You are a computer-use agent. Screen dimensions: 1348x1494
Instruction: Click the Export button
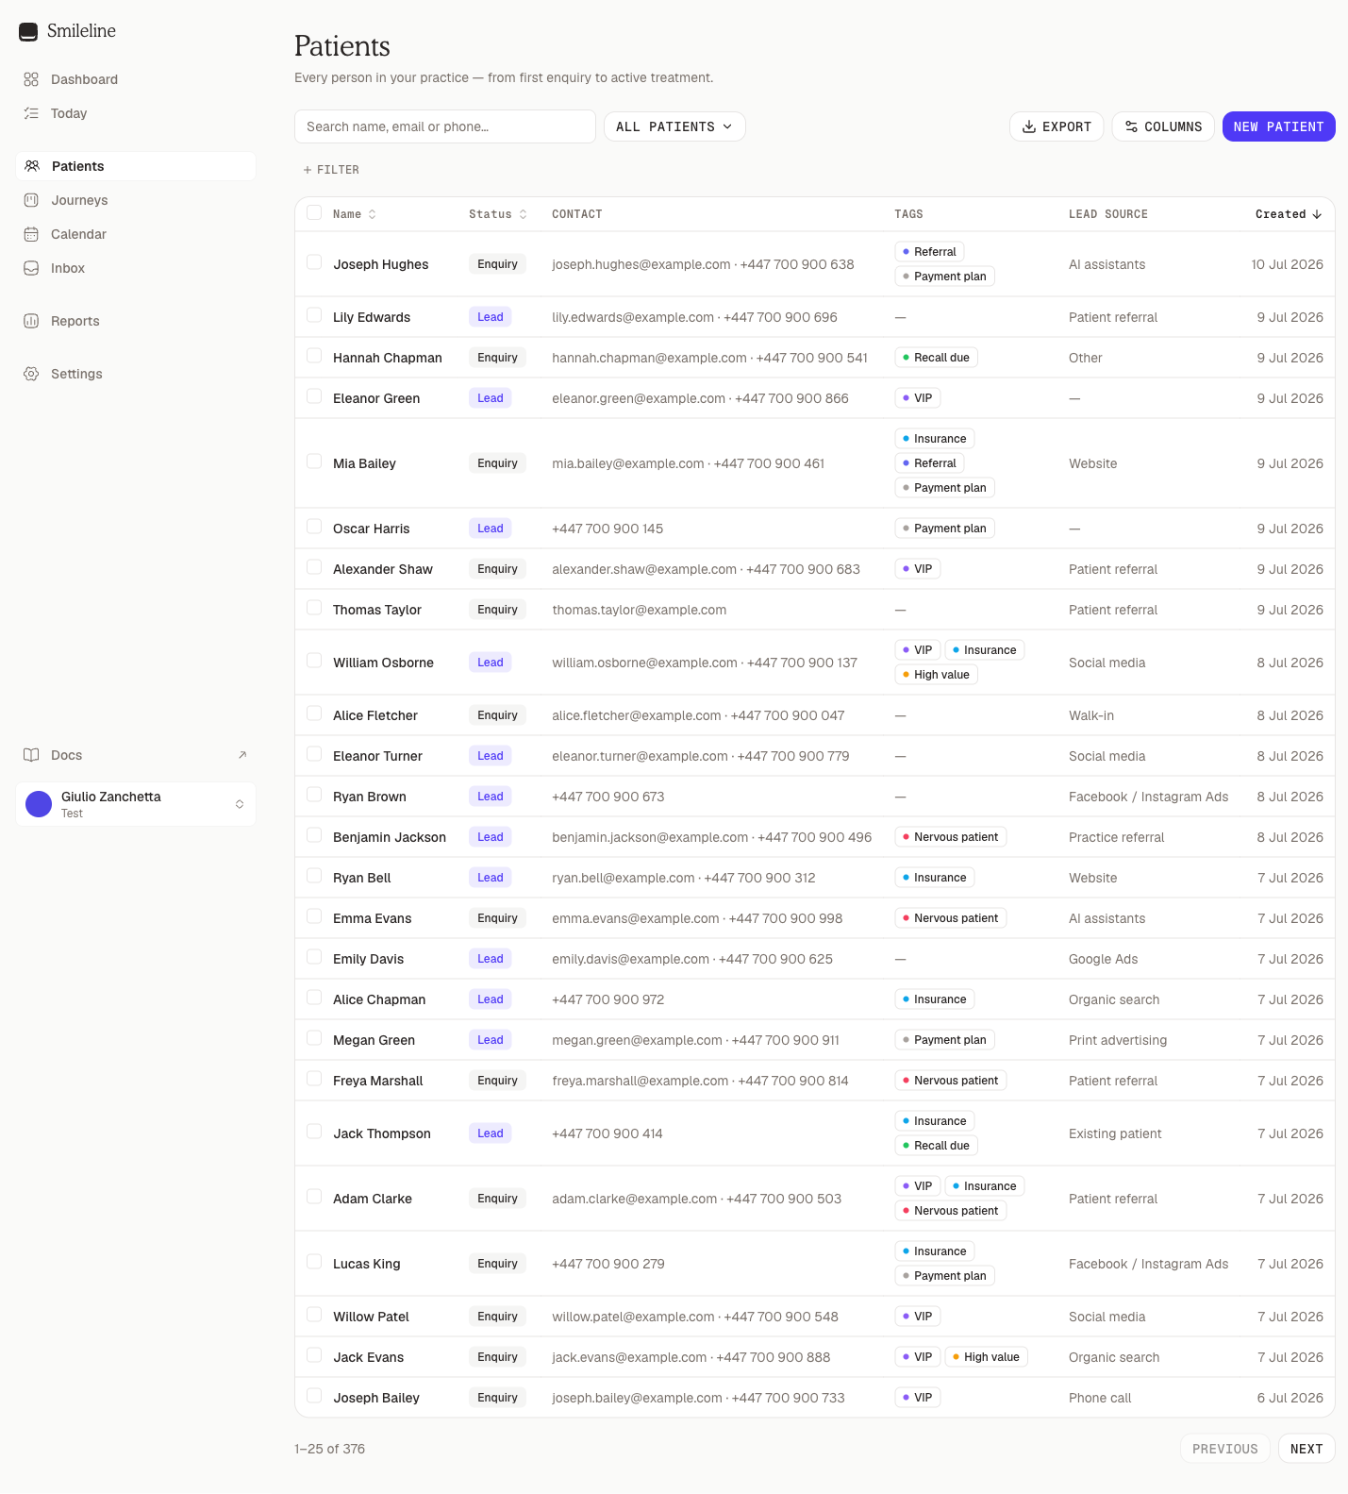[x=1057, y=126]
